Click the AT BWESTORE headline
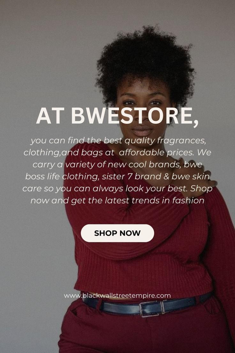The width and height of the screenshot is (235, 353). pyautogui.click(x=117, y=116)
